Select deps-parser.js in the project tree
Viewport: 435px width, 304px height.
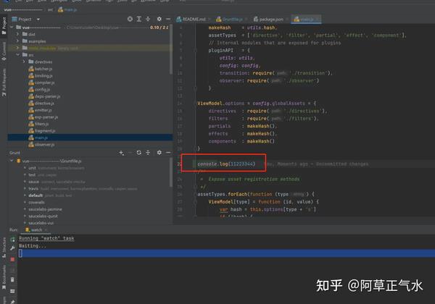44,96
